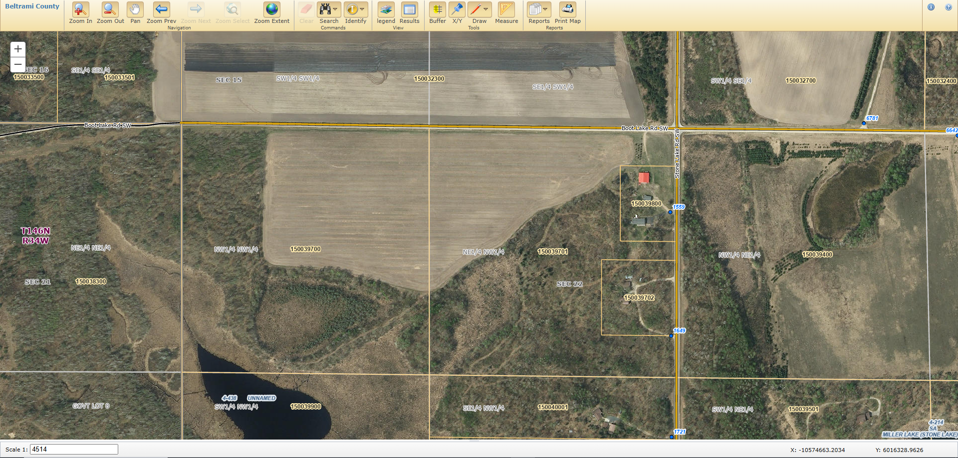This screenshot has height=458, width=958.
Task: Open the Search options dropdown
Action: pos(335,8)
